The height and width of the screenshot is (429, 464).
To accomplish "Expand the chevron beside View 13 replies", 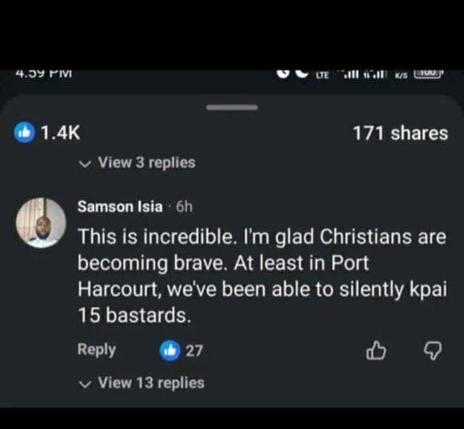I will point(84,383).
